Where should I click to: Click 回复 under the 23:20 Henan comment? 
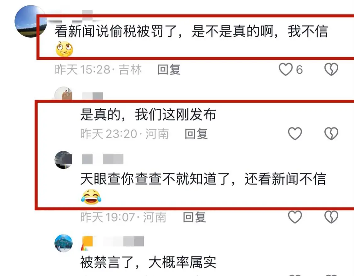point(196,134)
